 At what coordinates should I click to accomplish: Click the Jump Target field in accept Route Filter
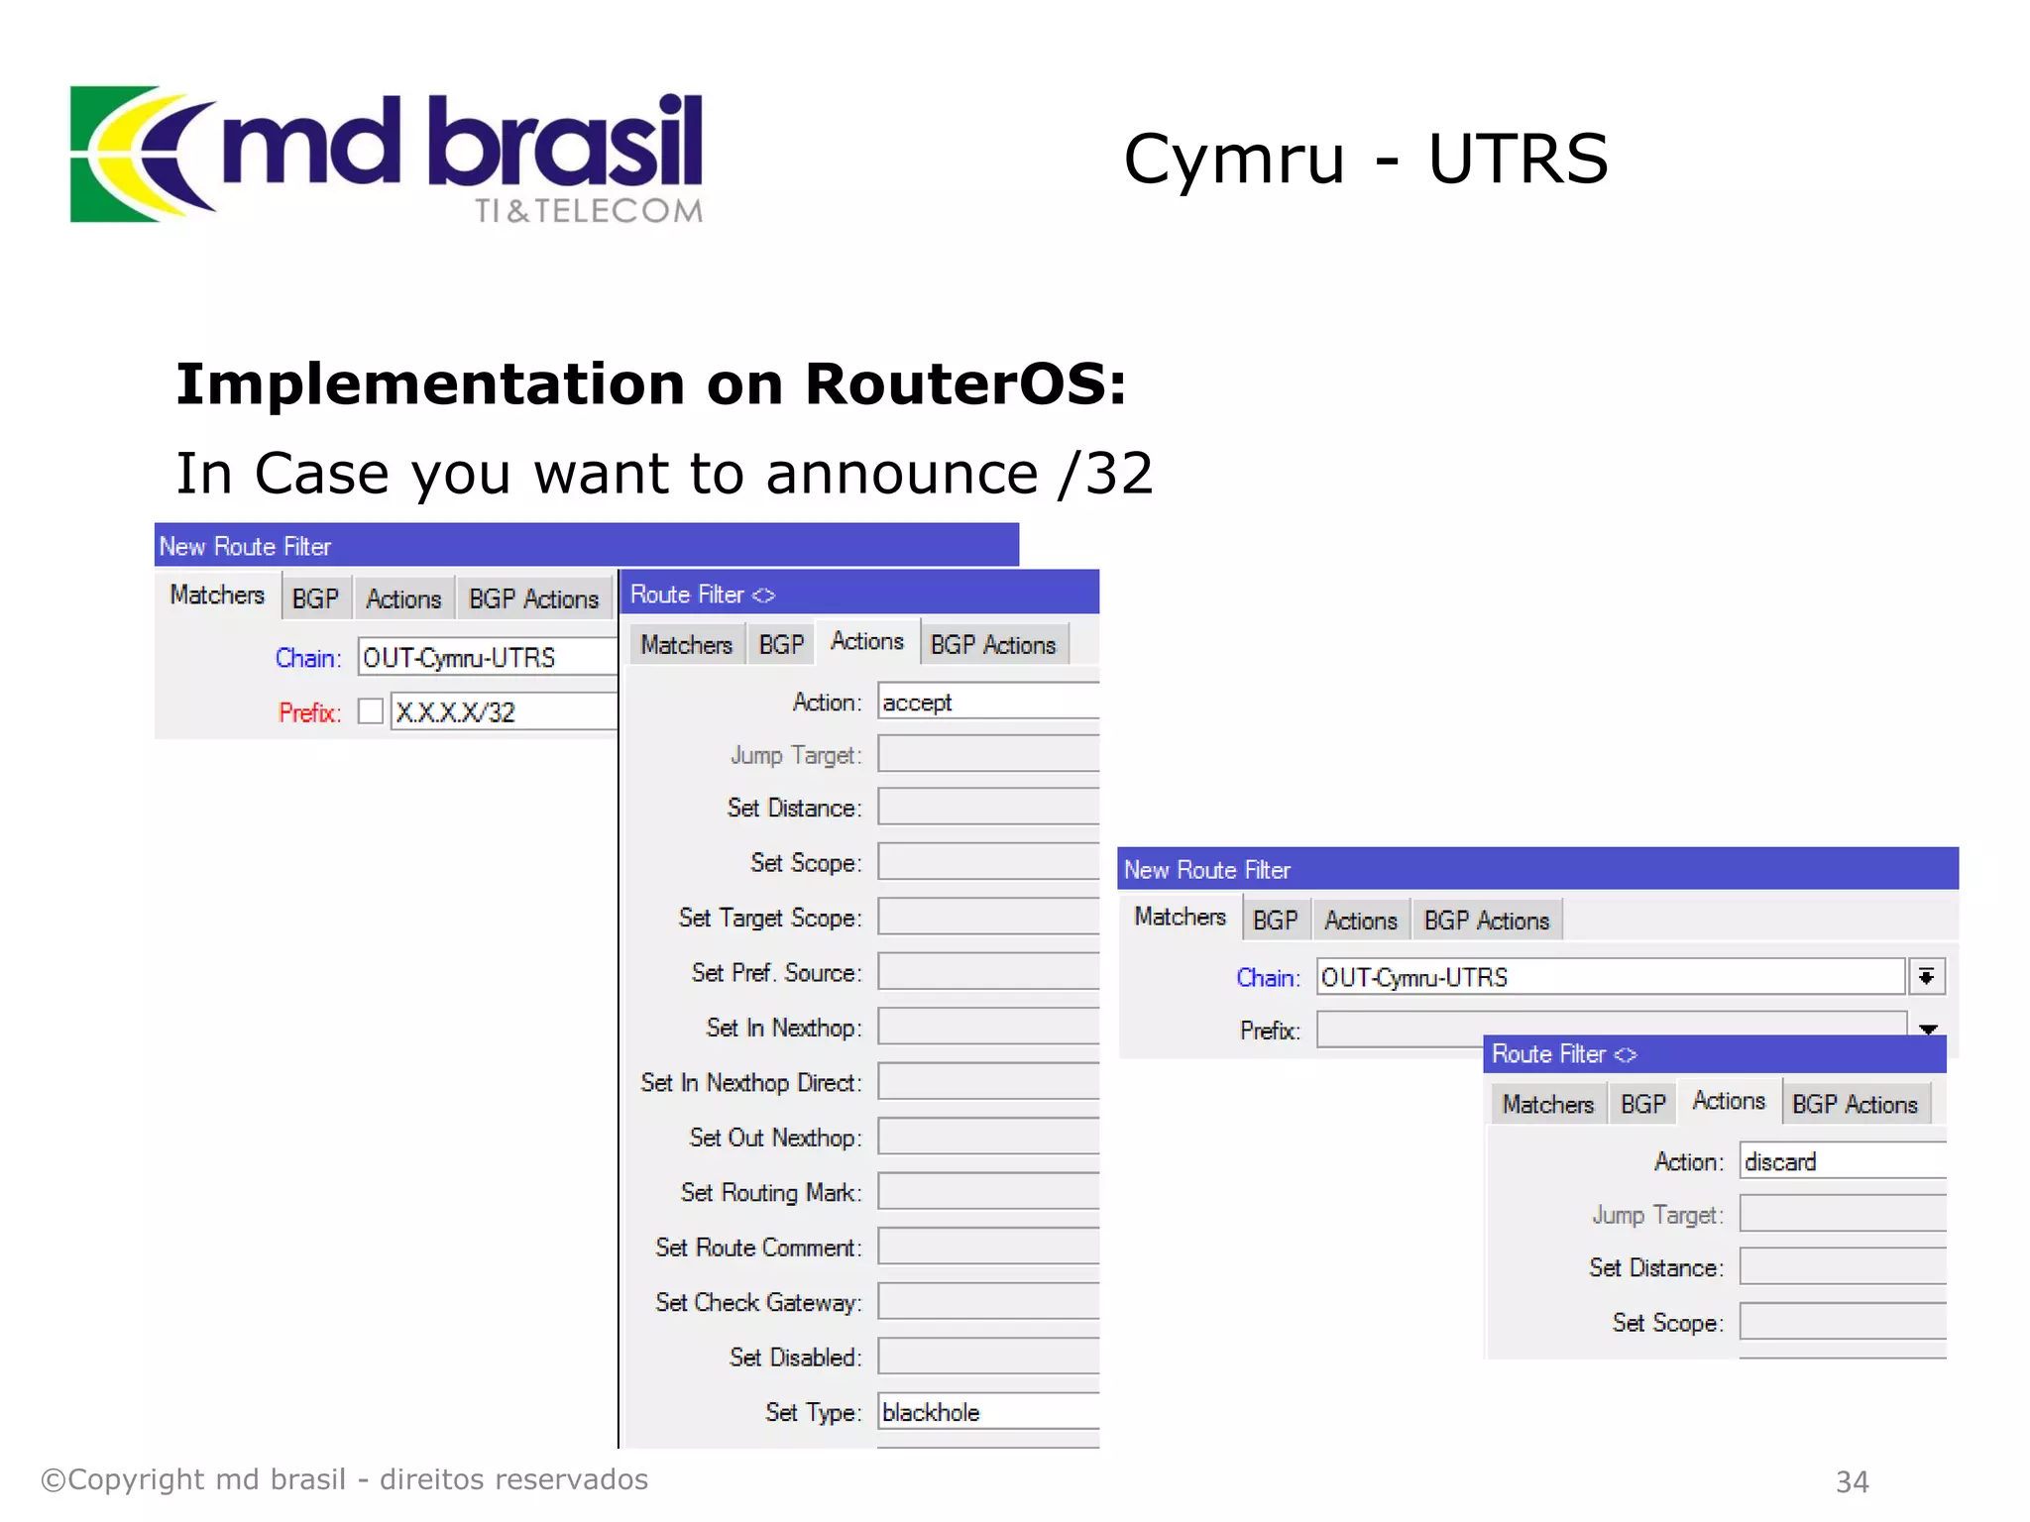click(988, 754)
